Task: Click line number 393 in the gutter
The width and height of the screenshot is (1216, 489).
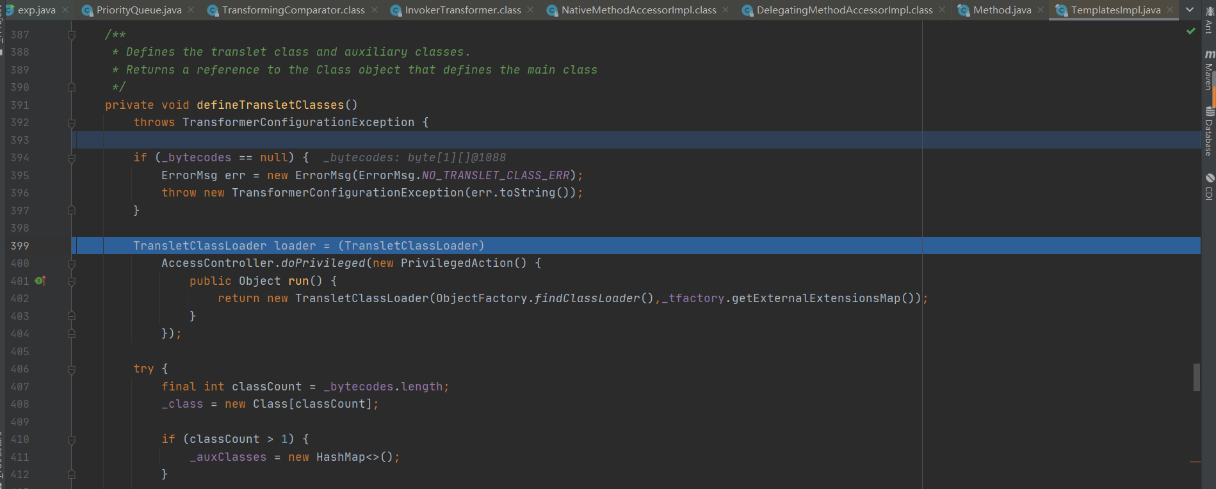Action: (x=20, y=140)
